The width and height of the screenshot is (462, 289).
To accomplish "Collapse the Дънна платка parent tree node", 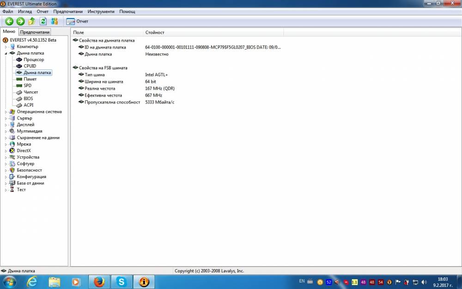I will click(x=6, y=53).
